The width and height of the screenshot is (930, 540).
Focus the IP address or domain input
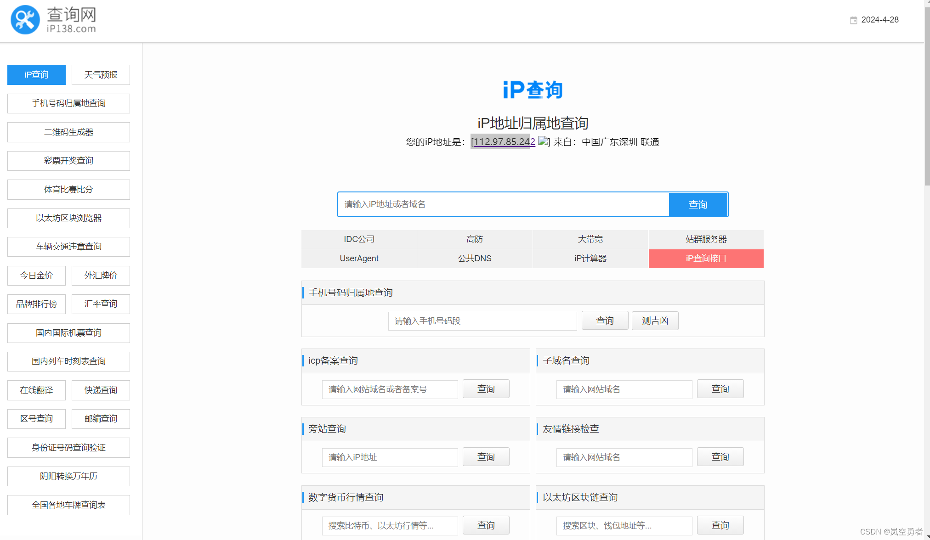click(503, 204)
